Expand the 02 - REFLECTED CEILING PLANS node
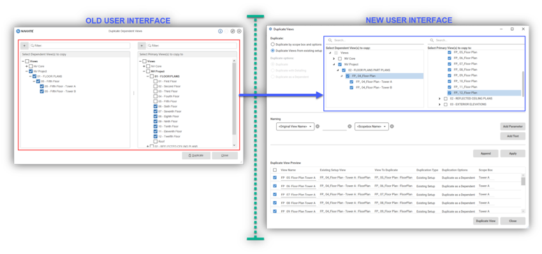The image size is (542, 254). [439, 99]
